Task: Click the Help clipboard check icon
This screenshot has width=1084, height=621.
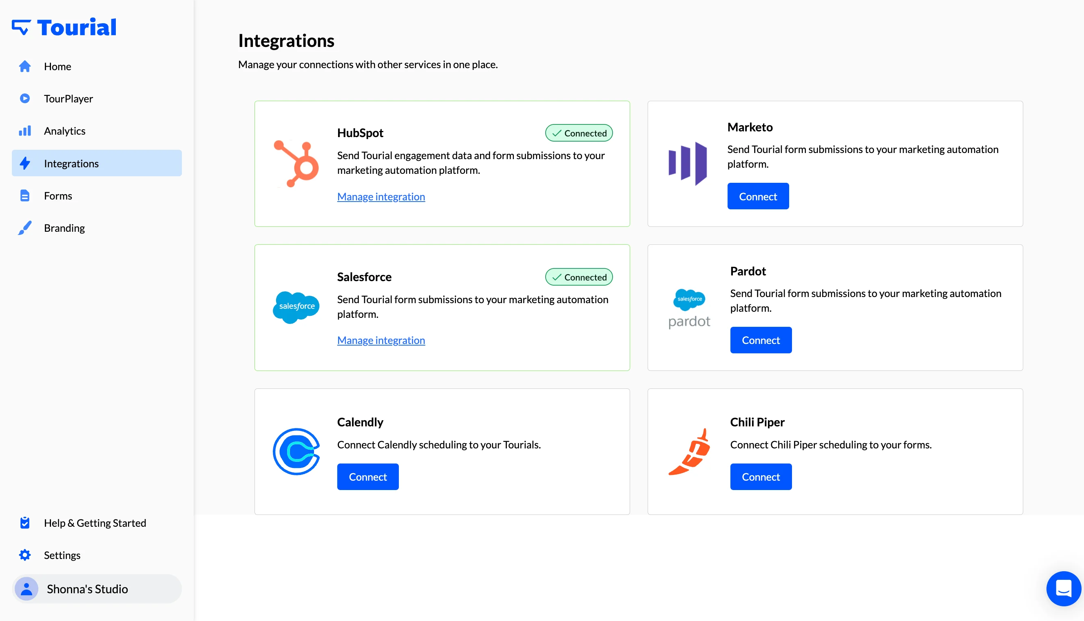Action: point(25,523)
